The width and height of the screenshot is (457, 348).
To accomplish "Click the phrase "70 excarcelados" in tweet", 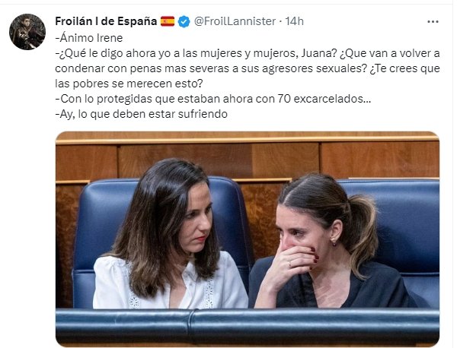I will (x=324, y=99).
